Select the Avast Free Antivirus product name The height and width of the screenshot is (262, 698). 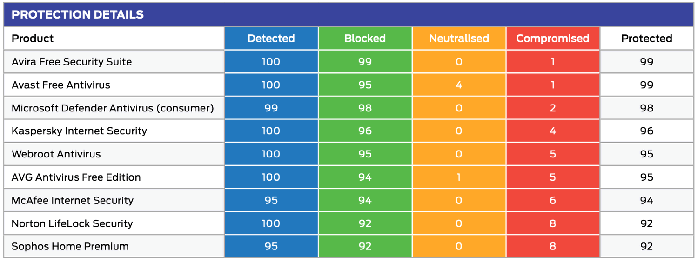coord(61,85)
